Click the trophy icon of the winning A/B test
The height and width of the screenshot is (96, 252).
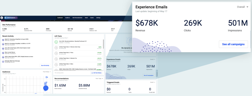click(56, 42)
